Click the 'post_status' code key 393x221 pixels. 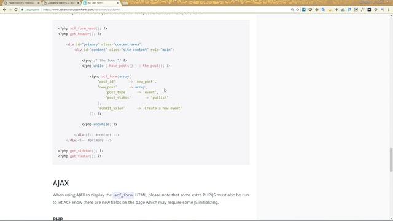click(118, 98)
